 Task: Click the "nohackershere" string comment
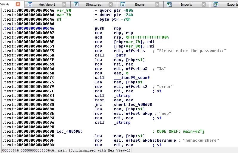click(x=201, y=140)
